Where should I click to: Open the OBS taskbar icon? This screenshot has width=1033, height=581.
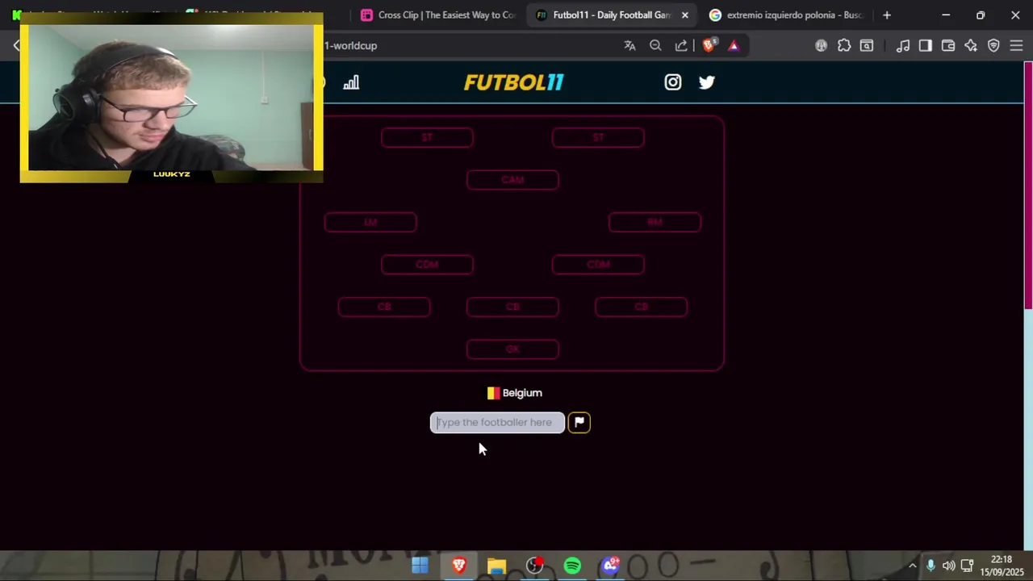(534, 566)
